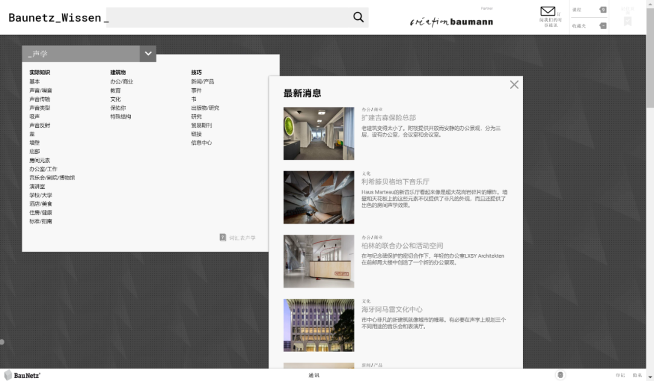The width and height of the screenshot is (654, 381).
Task: Open the 特殊结构 link
Action: (x=121, y=117)
